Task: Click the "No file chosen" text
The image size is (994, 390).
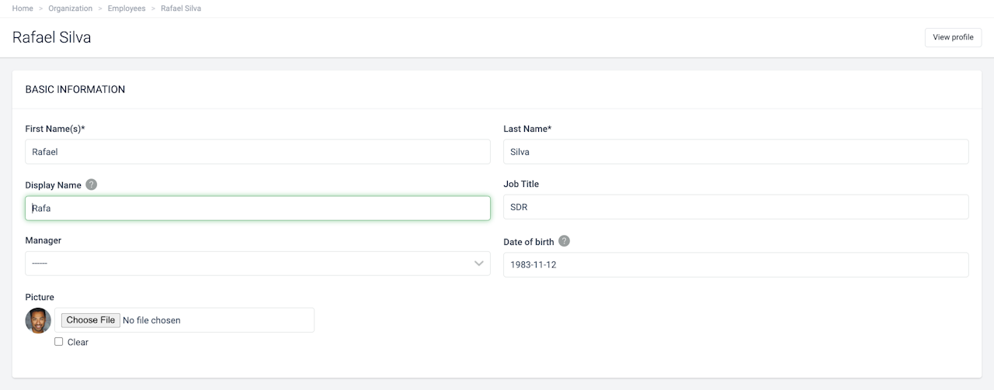Action: 151,320
